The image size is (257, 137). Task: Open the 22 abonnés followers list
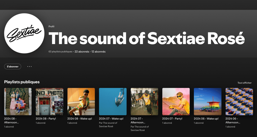point(82,52)
